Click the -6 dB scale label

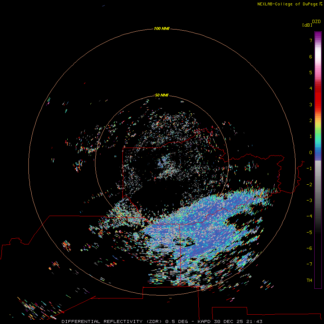(309, 248)
